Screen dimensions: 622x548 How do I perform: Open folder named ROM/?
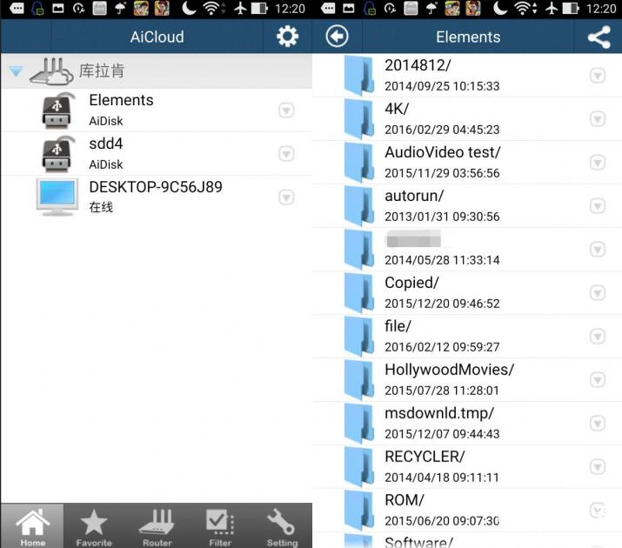point(467,511)
